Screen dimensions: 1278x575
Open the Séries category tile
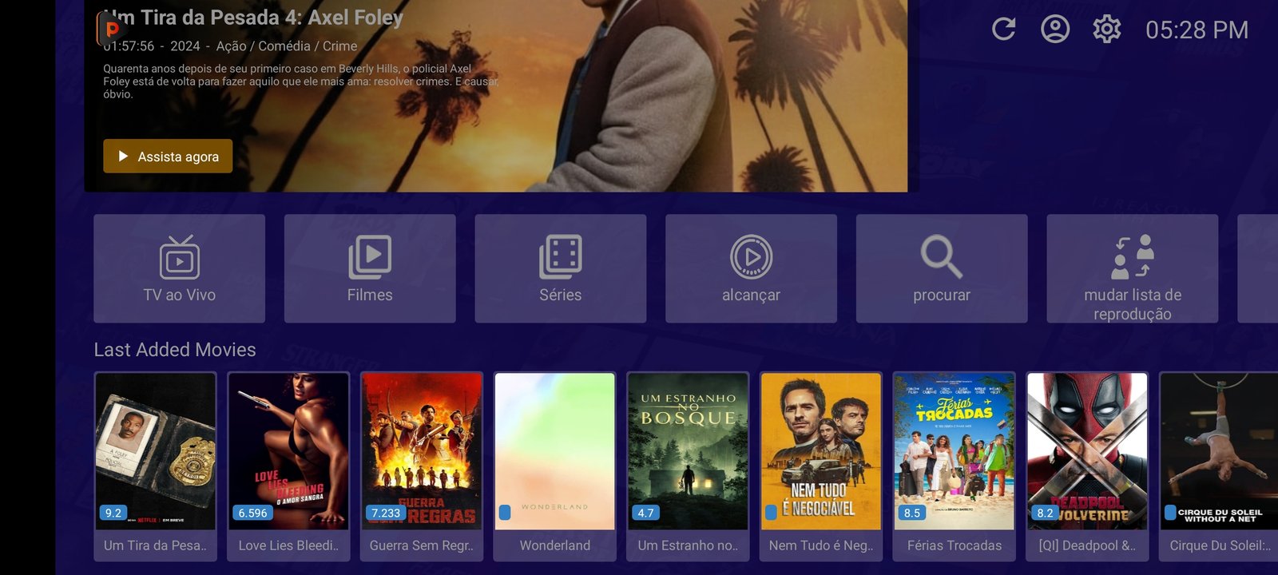tap(560, 268)
